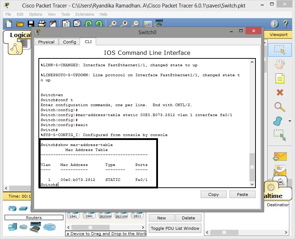
Task: Switch to the Config tab in Switch0
Action: click(69, 42)
